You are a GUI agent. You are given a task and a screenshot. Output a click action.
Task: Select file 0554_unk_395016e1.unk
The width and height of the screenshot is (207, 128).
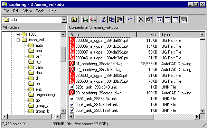click(97, 110)
